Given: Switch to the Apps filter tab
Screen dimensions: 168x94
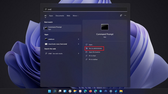Looking at the screenshot, I should (x=51, y=16).
